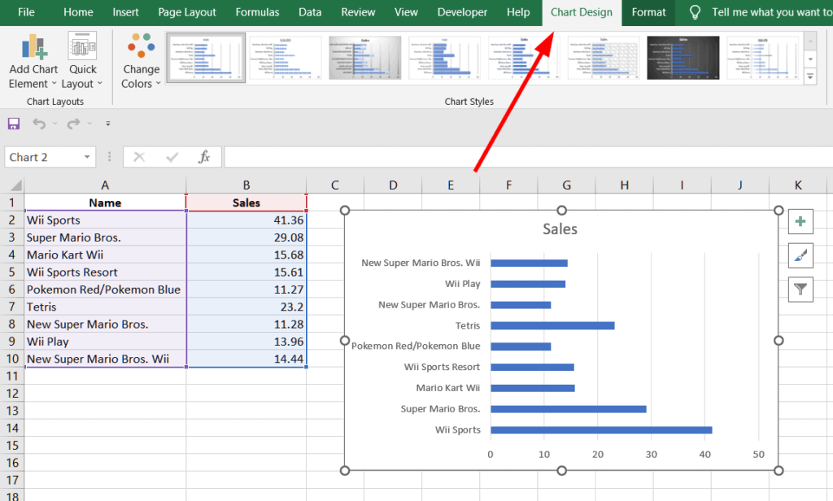Open the Developer ribbon tab
This screenshot has width=833, height=501.
point(462,12)
